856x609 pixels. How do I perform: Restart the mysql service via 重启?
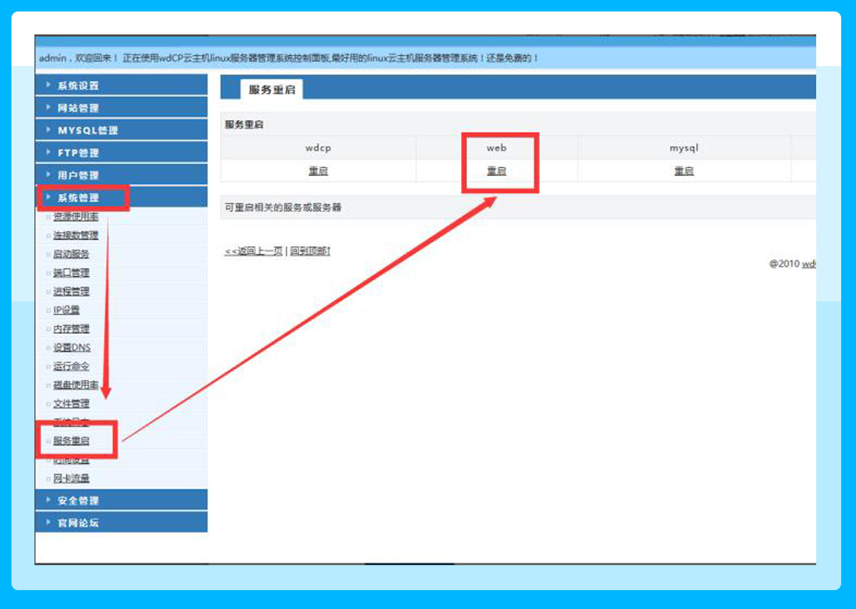(683, 171)
